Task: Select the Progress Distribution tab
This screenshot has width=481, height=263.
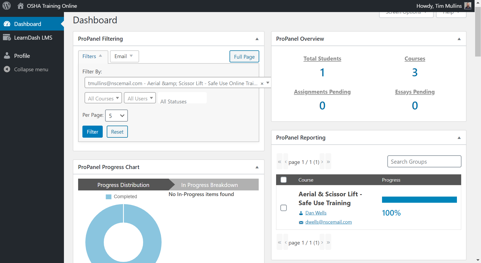Action: (x=123, y=185)
